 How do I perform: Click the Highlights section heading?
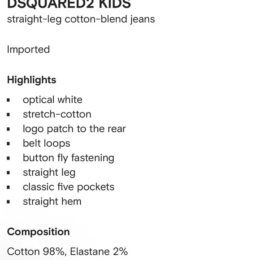tap(31, 80)
